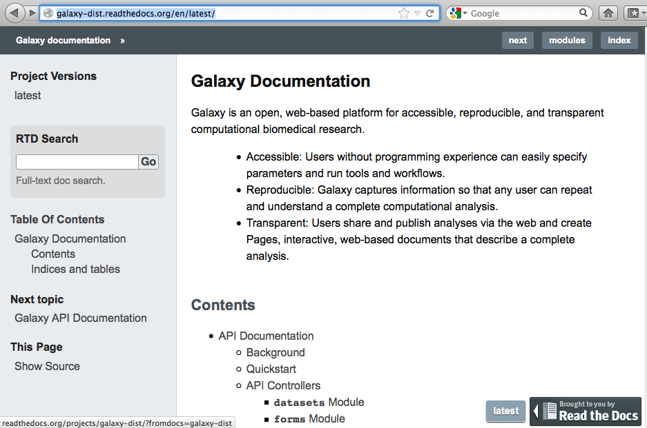
Task: Open the modules listing
Action: (x=567, y=41)
